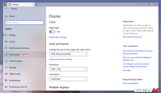This screenshot has height=93, width=161.
Task: Click Give us feedback link
Action: click(130, 83)
